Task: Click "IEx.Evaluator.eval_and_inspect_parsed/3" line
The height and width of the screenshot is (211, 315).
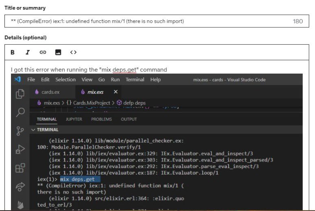Action: 217,160
